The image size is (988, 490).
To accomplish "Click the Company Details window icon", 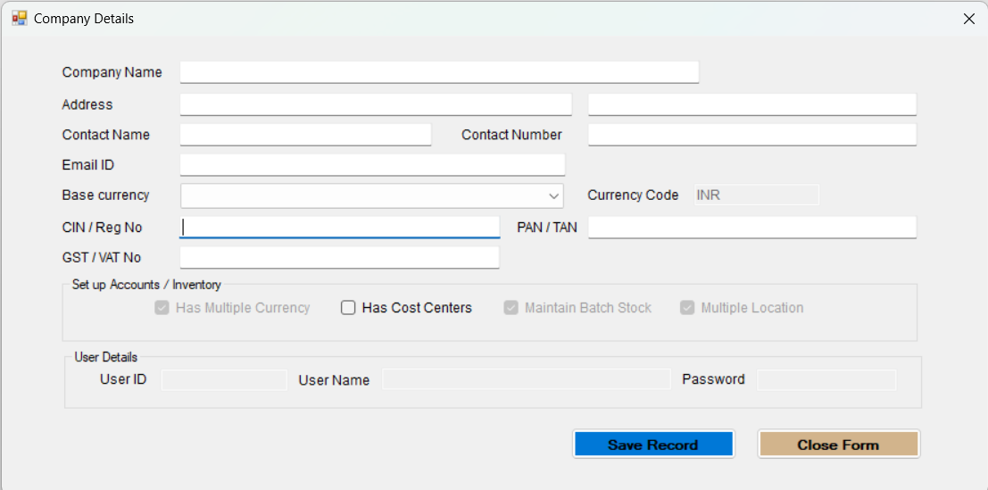I will (x=20, y=18).
